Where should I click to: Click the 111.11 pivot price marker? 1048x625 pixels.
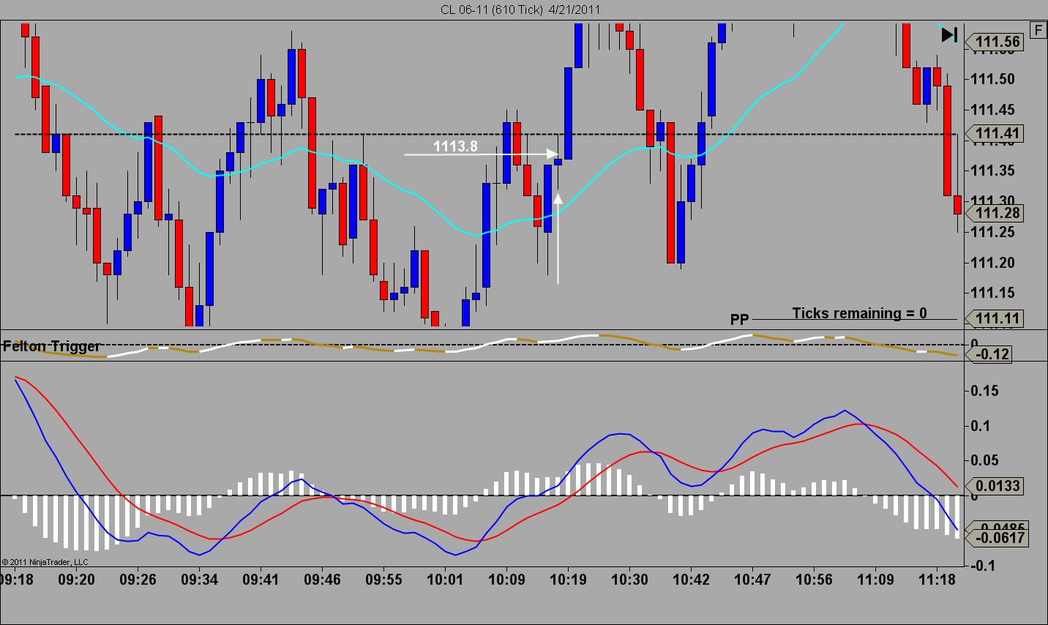995,318
